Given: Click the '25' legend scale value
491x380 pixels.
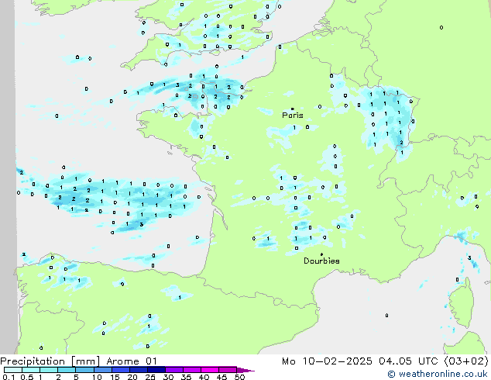Looking at the screenshot, I should (150, 377).
